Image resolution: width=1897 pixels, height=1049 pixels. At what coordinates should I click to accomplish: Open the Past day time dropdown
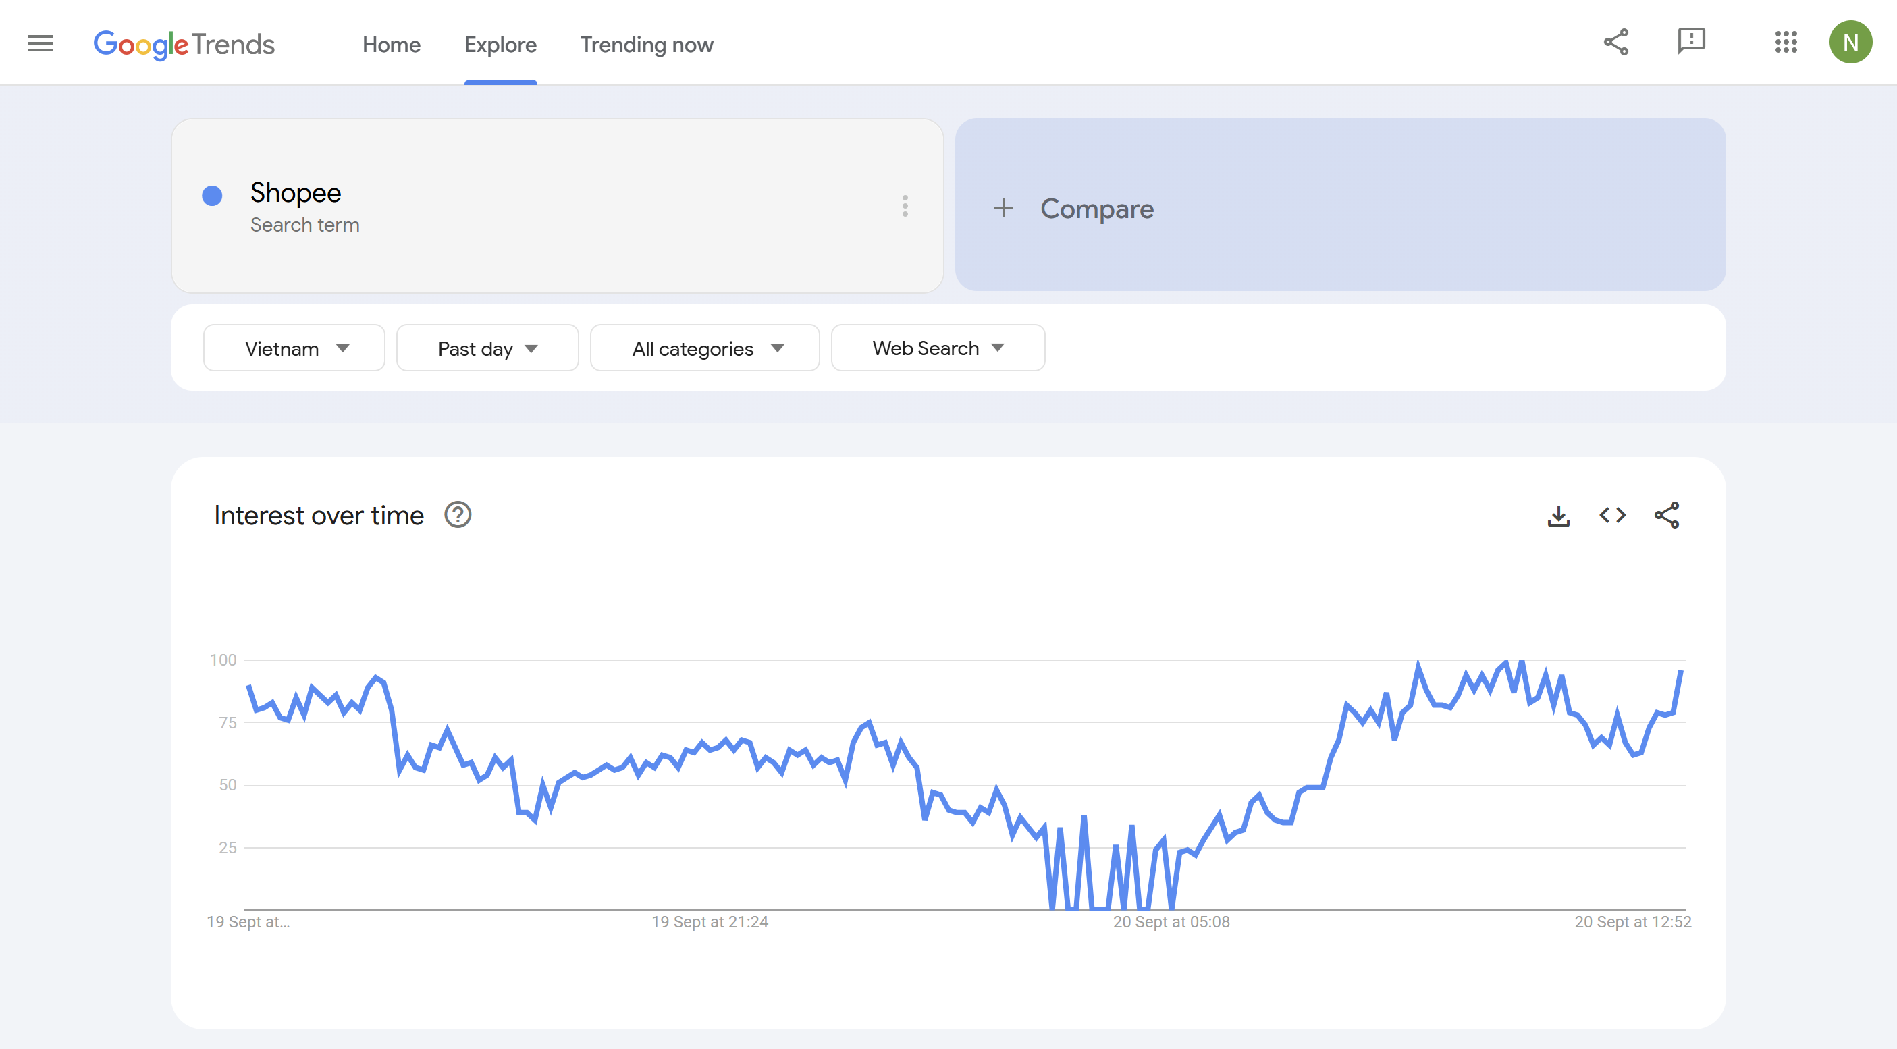coord(487,348)
